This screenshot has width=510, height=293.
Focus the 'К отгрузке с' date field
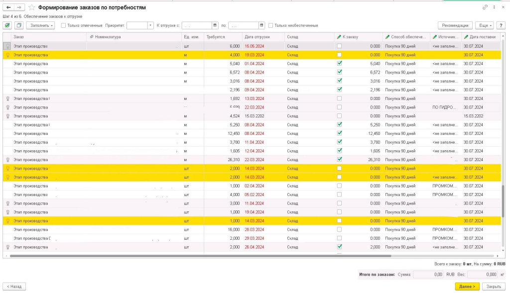(197, 25)
